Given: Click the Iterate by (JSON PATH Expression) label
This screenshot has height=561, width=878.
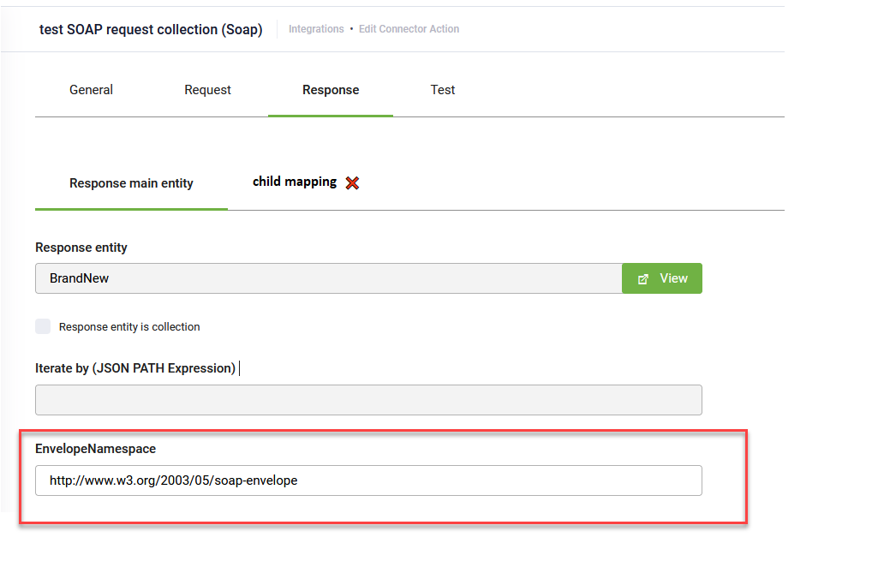Looking at the screenshot, I should pos(135,368).
